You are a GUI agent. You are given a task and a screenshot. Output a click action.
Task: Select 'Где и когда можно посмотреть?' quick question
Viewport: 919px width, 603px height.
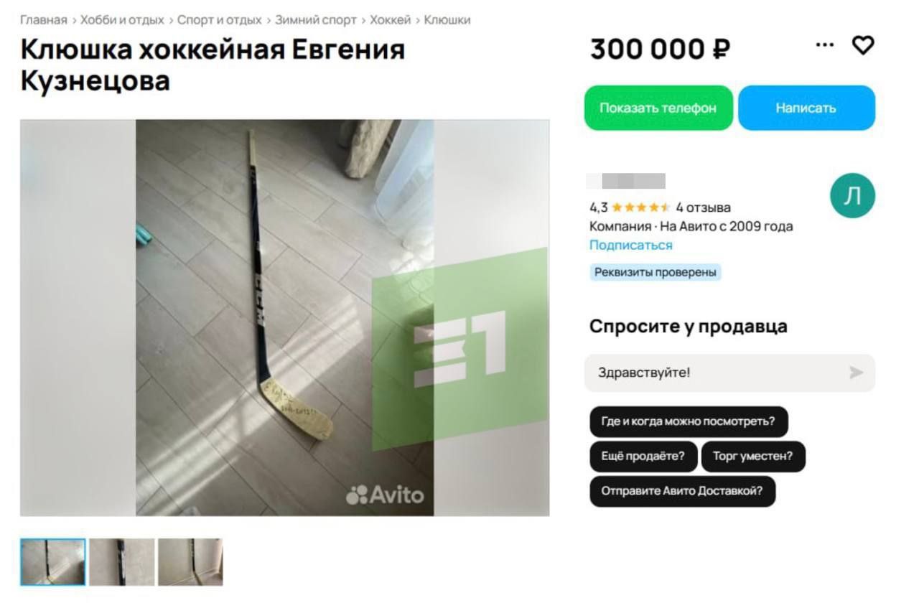pos(689,421)
